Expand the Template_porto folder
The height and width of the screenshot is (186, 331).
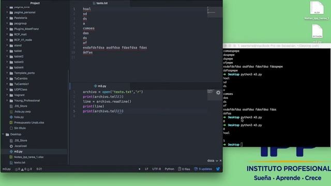pyautogui.click(x=24, y=73)
